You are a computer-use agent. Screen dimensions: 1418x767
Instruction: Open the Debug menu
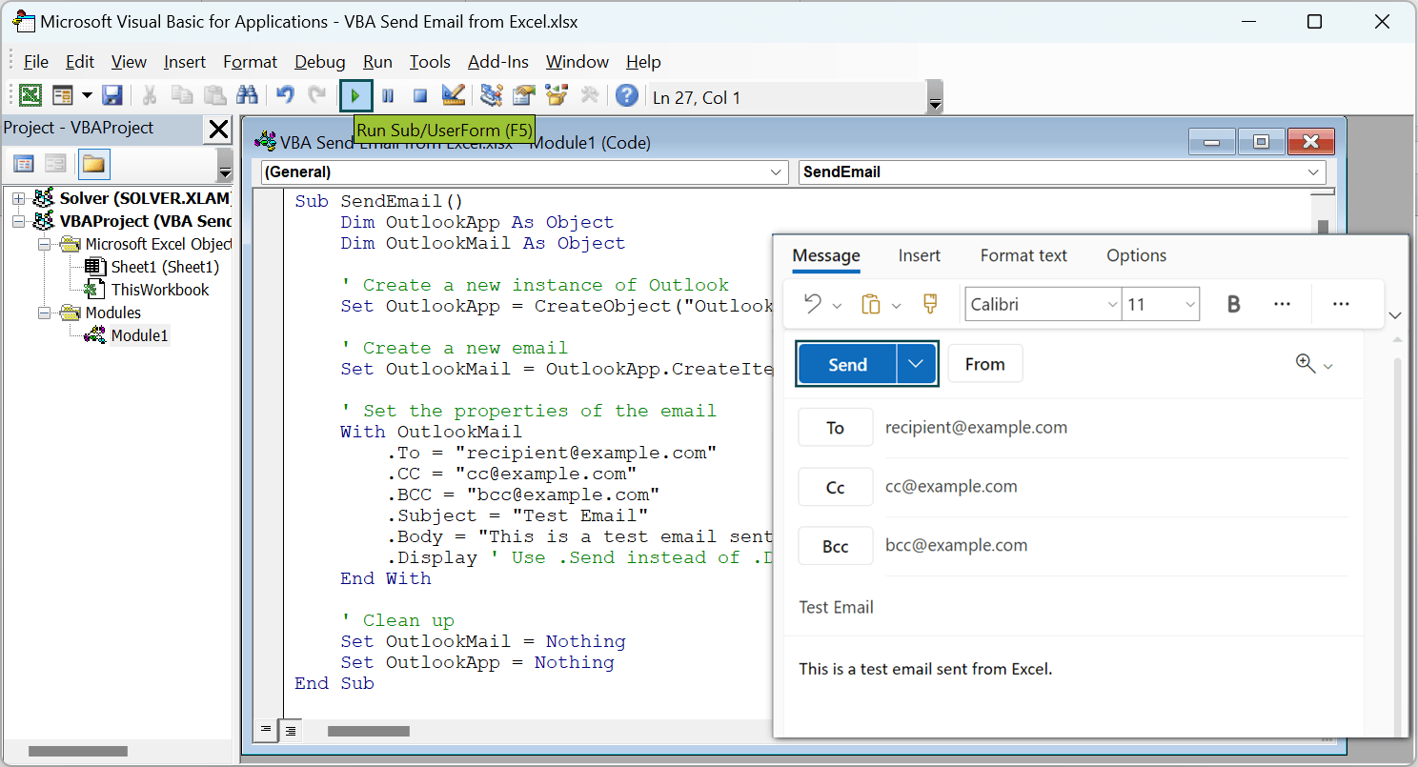(319, 61)
